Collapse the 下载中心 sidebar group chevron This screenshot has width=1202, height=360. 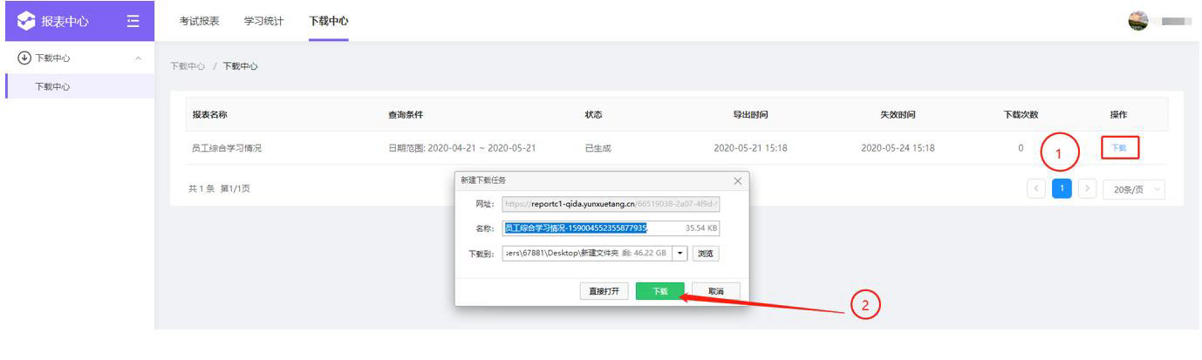138,58
